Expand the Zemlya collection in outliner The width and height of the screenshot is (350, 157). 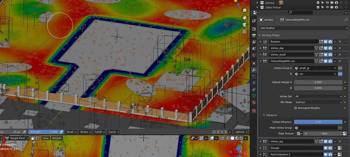(x=257, y=3)
